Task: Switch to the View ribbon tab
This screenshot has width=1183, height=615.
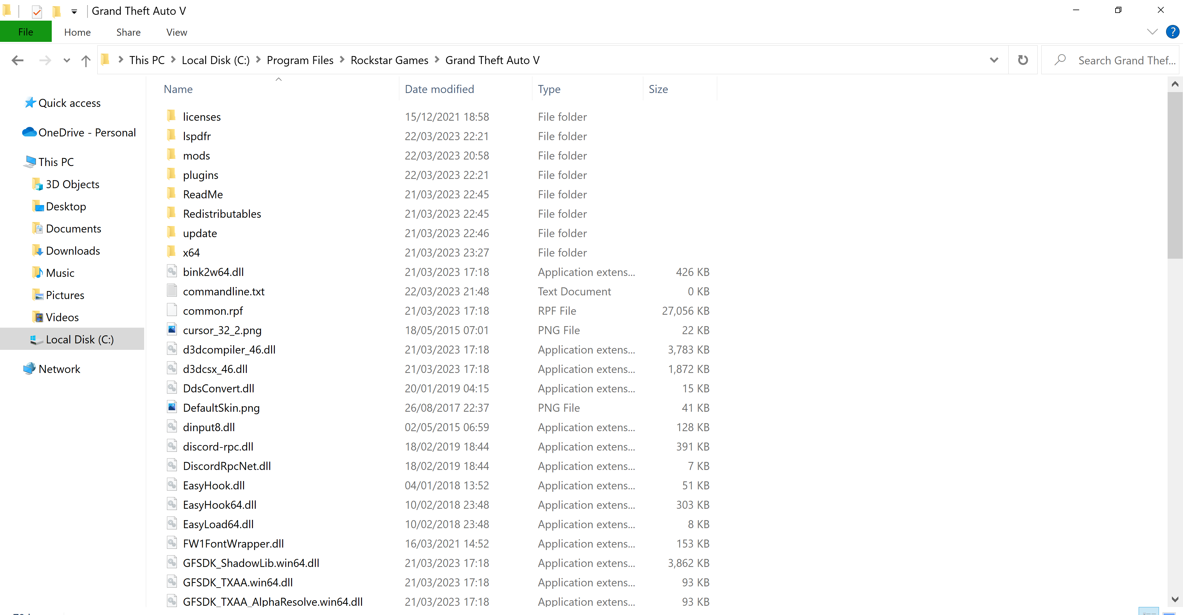Action: pyautogui.click(x=176, y=32)
